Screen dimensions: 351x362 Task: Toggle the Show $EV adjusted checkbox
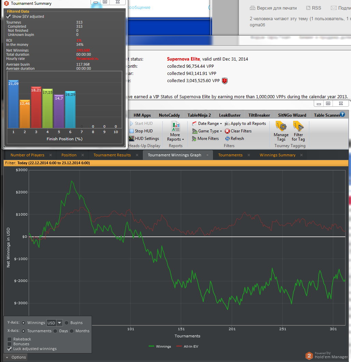[9, 16]
